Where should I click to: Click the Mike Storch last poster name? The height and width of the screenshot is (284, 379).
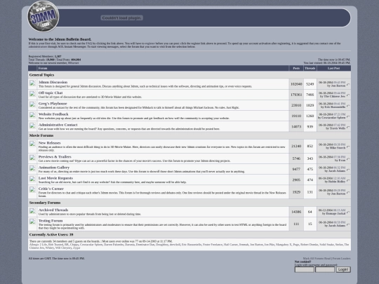click(x=338, y=147)
